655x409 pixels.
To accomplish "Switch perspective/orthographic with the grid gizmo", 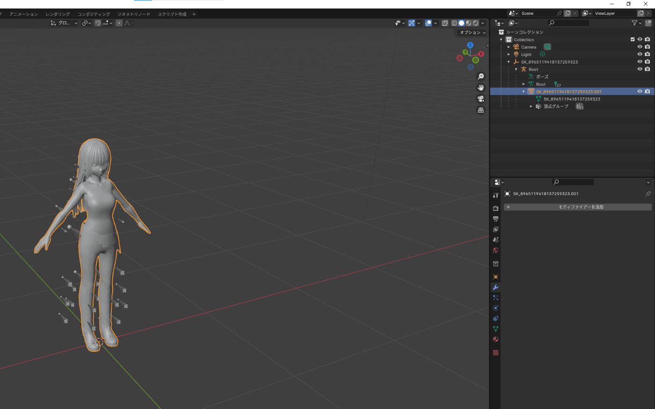I will (x=480, y=110).
